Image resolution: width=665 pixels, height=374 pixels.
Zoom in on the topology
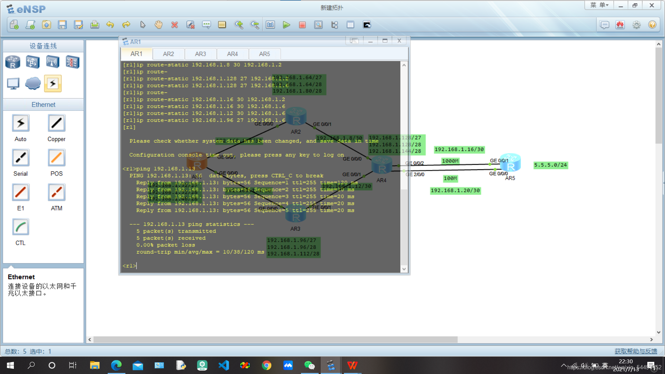239,25
